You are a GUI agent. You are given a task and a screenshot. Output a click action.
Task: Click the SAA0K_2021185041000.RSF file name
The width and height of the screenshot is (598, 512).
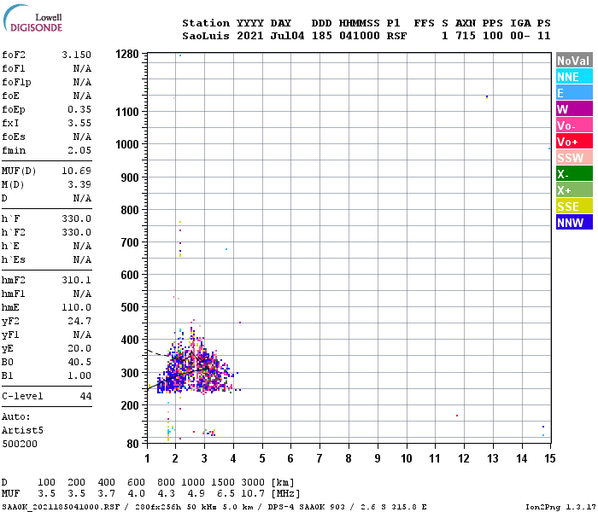61,507
